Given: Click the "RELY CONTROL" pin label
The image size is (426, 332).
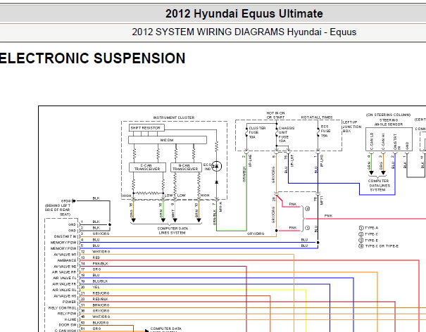Looking at the screenshot, I should coord(63,308).
